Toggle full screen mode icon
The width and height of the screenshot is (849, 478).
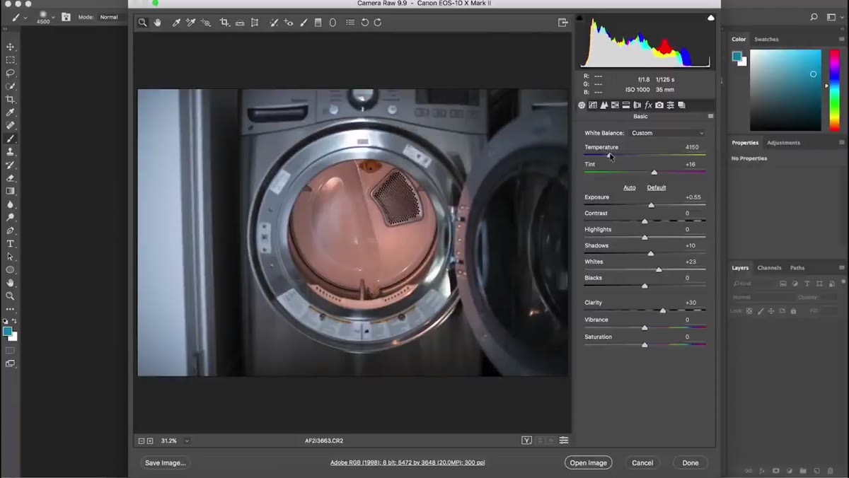point(563,23)
